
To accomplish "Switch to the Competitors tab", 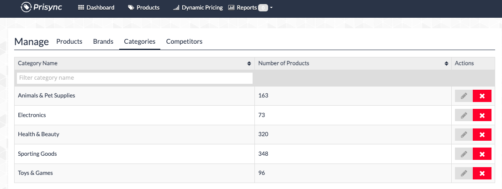I will (x=184, y=41).
